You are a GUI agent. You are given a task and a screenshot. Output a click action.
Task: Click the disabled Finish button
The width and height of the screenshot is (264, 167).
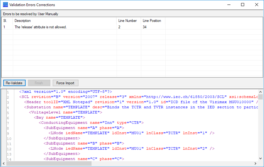[x=39, y=83]
